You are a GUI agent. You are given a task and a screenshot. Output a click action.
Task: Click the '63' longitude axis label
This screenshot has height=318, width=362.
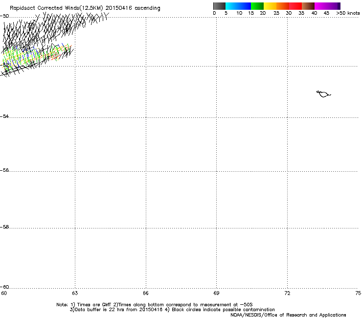(x=75, y=293)
